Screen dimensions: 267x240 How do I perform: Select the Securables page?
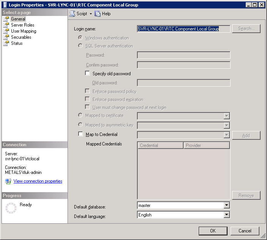pyautogui.click(x=21, y=37)
